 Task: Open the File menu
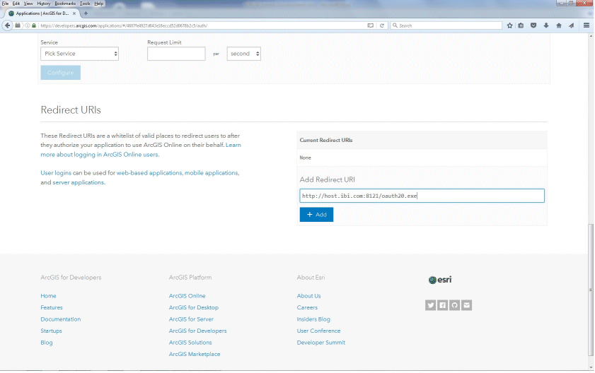pos(6,4)
